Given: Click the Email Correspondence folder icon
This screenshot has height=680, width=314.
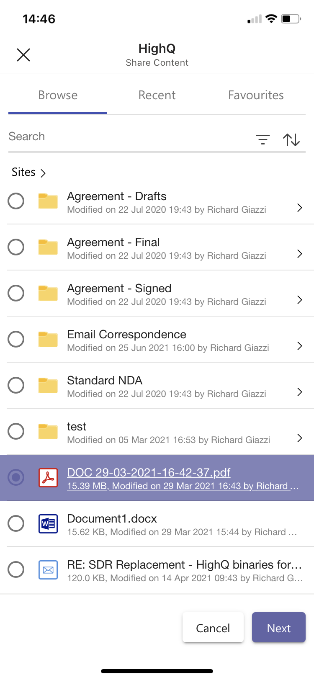Looking at the screenshot, I should click(48, 339).
